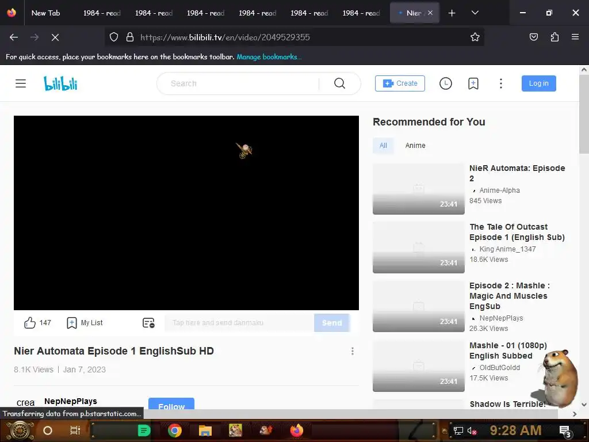Open the green notes app in taskbar

click(144, 430)
